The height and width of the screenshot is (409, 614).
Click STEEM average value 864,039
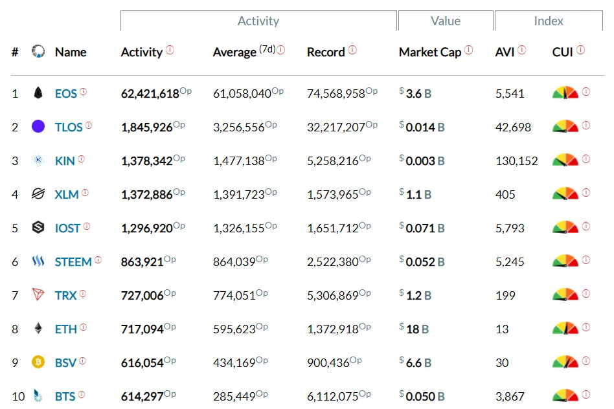pos(234,262)
